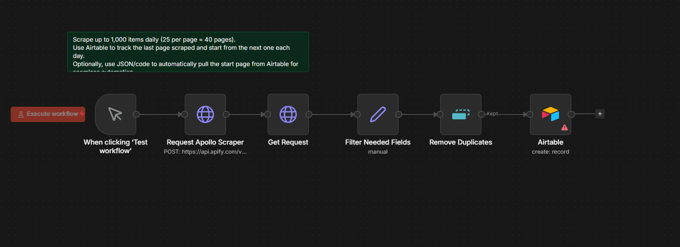Image resolution: width=680 pixels, height=247 pixels.
Task: Open the Remove Duplicates node icon
Action: (461, 114)
